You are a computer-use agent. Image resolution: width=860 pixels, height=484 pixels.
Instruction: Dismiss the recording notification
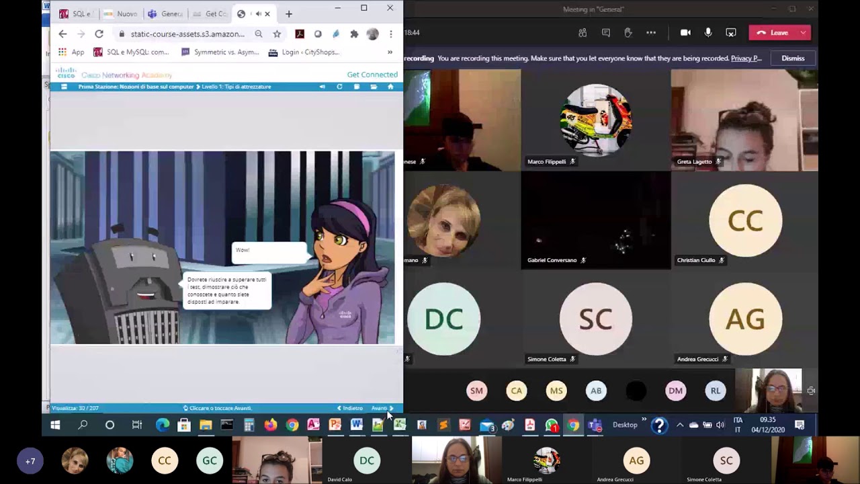(x=793, y=58)
